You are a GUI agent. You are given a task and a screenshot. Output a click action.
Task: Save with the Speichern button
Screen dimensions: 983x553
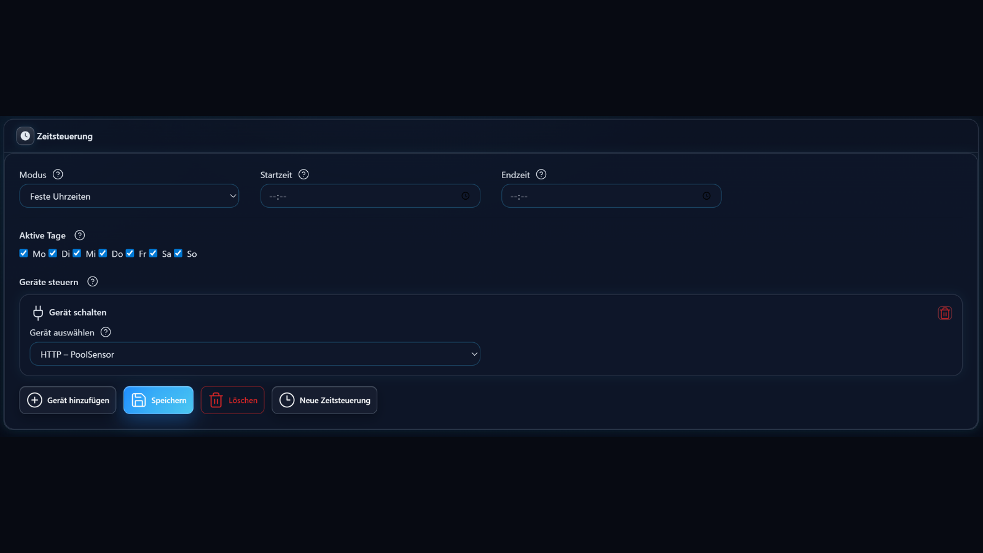(159, 400)
